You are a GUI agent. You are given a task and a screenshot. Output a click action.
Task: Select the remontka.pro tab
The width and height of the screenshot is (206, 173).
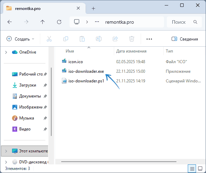pos(44,9)
